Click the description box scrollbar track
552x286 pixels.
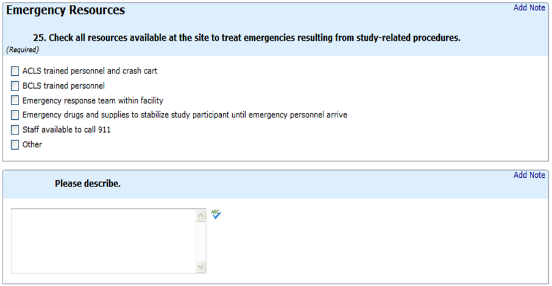point(200,241)
